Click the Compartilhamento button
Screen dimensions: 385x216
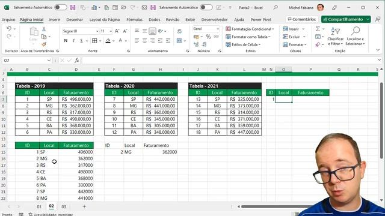pos(346,19)
